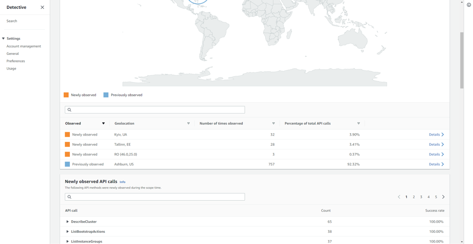Click the orange Newly observed legend swatch
Image resolution: width=473 pixels, height=244 pixels.
tap(66, 95)
